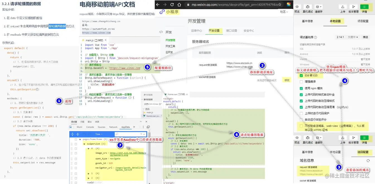Open the banner1.png image_src link
The width and height of the screenshot is (375, 184).
128,154
